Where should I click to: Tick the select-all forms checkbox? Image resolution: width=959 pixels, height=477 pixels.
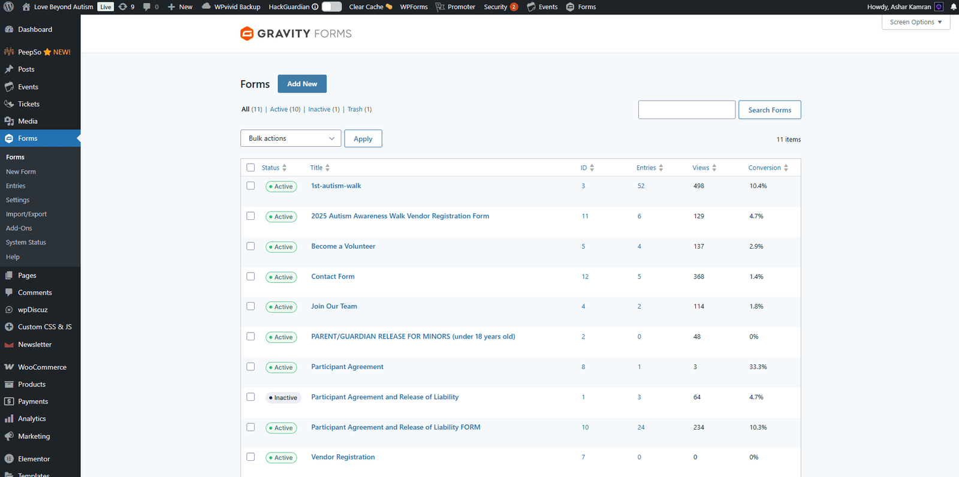[251, 168]
